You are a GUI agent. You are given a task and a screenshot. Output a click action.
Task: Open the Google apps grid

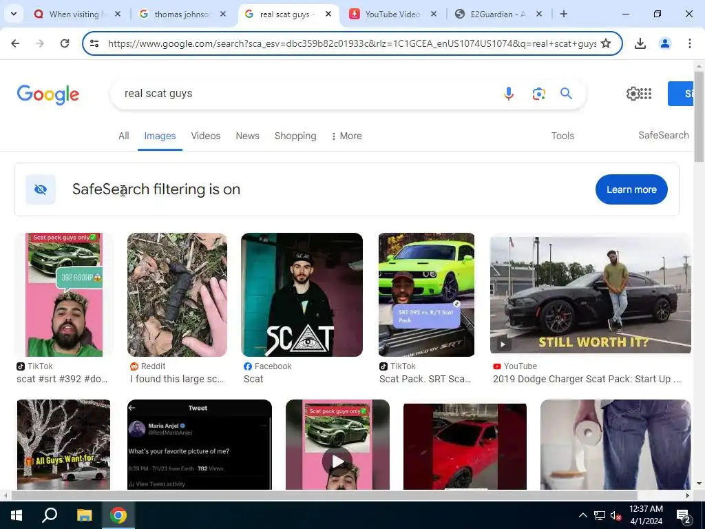coord(646,94)
